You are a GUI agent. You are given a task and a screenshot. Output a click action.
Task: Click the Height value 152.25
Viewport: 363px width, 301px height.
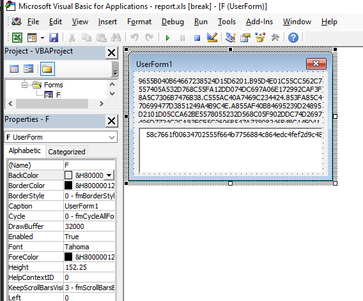tap(89, 267)
